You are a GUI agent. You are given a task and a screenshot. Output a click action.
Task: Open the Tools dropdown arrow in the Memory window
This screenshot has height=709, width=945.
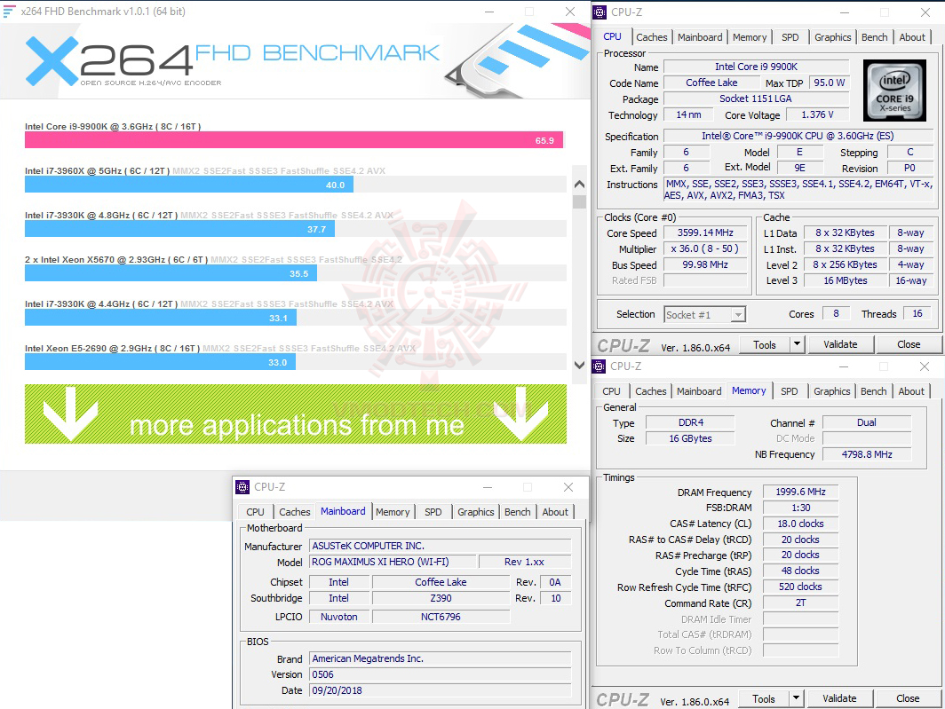(796, 698)
